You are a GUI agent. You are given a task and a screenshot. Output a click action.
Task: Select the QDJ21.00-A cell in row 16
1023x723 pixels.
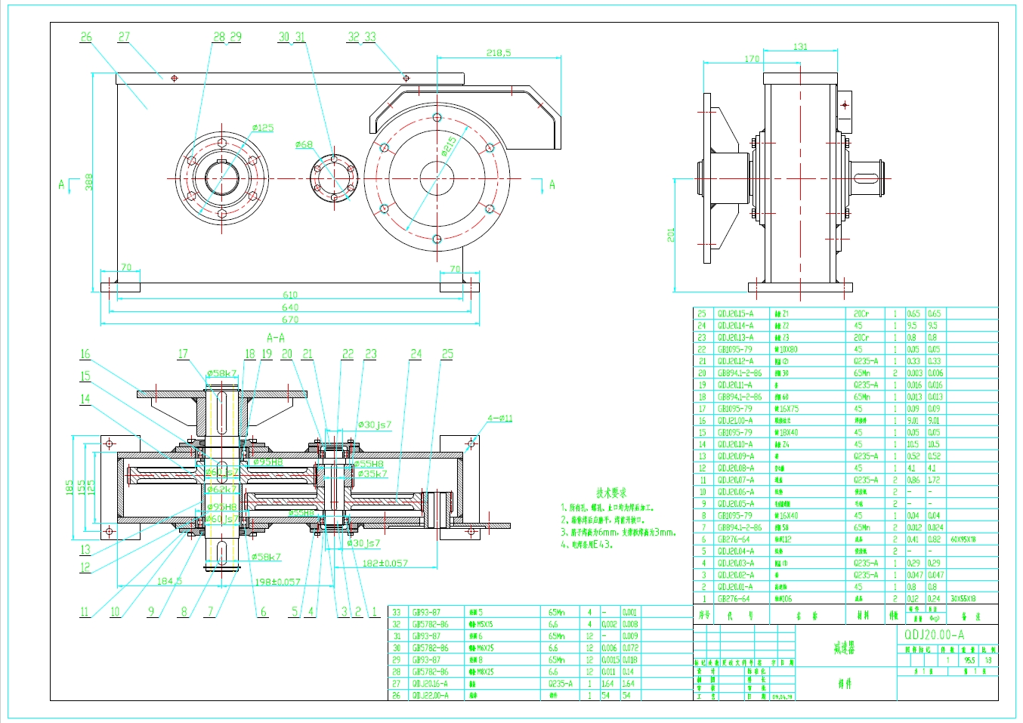click(x=735, y=421)
